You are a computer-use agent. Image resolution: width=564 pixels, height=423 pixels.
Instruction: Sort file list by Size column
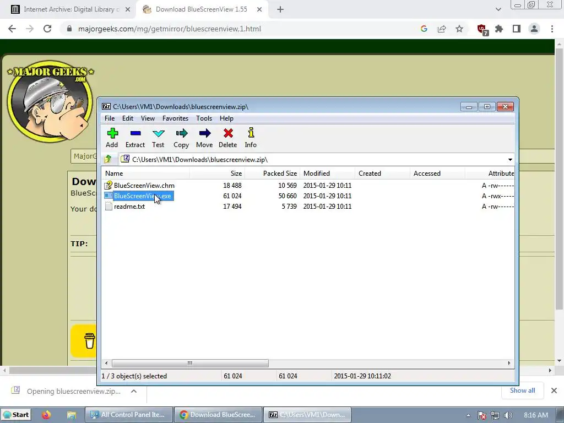coord(217,173)
